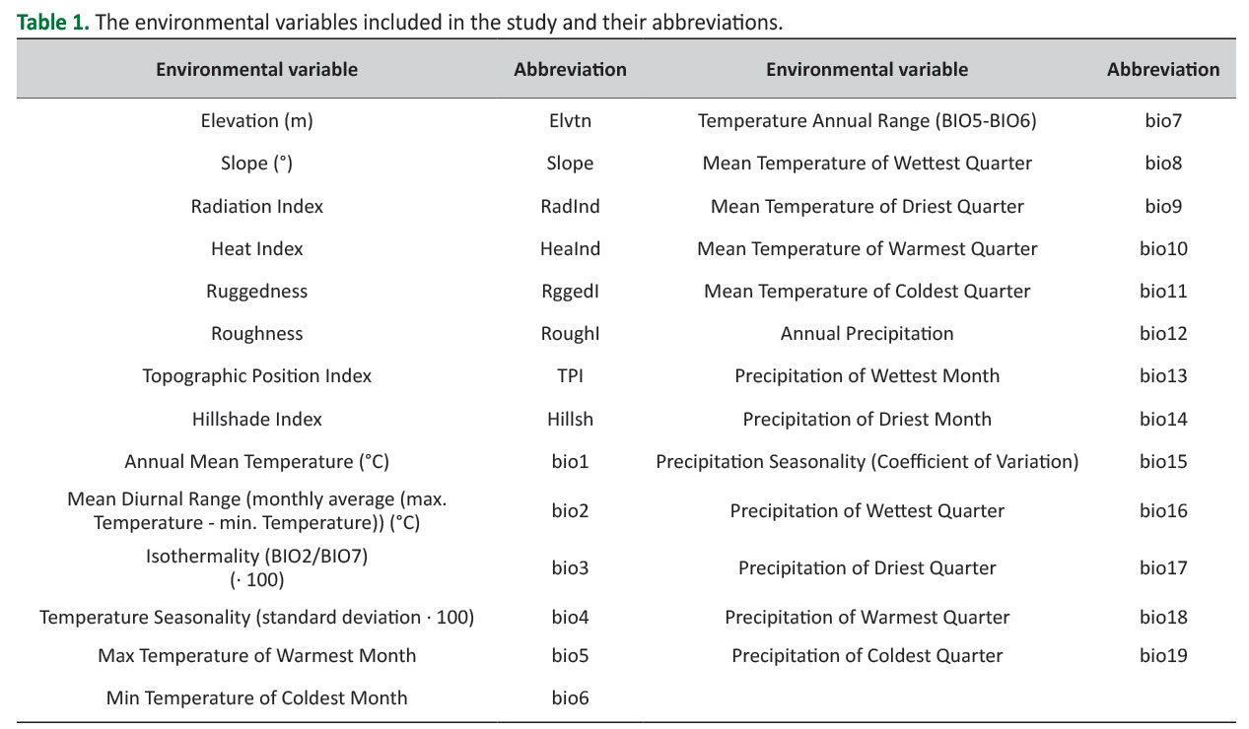Click the first 'Abbreviation' column header
Viewport: 1249px width, 729px height.
[570, 69]
